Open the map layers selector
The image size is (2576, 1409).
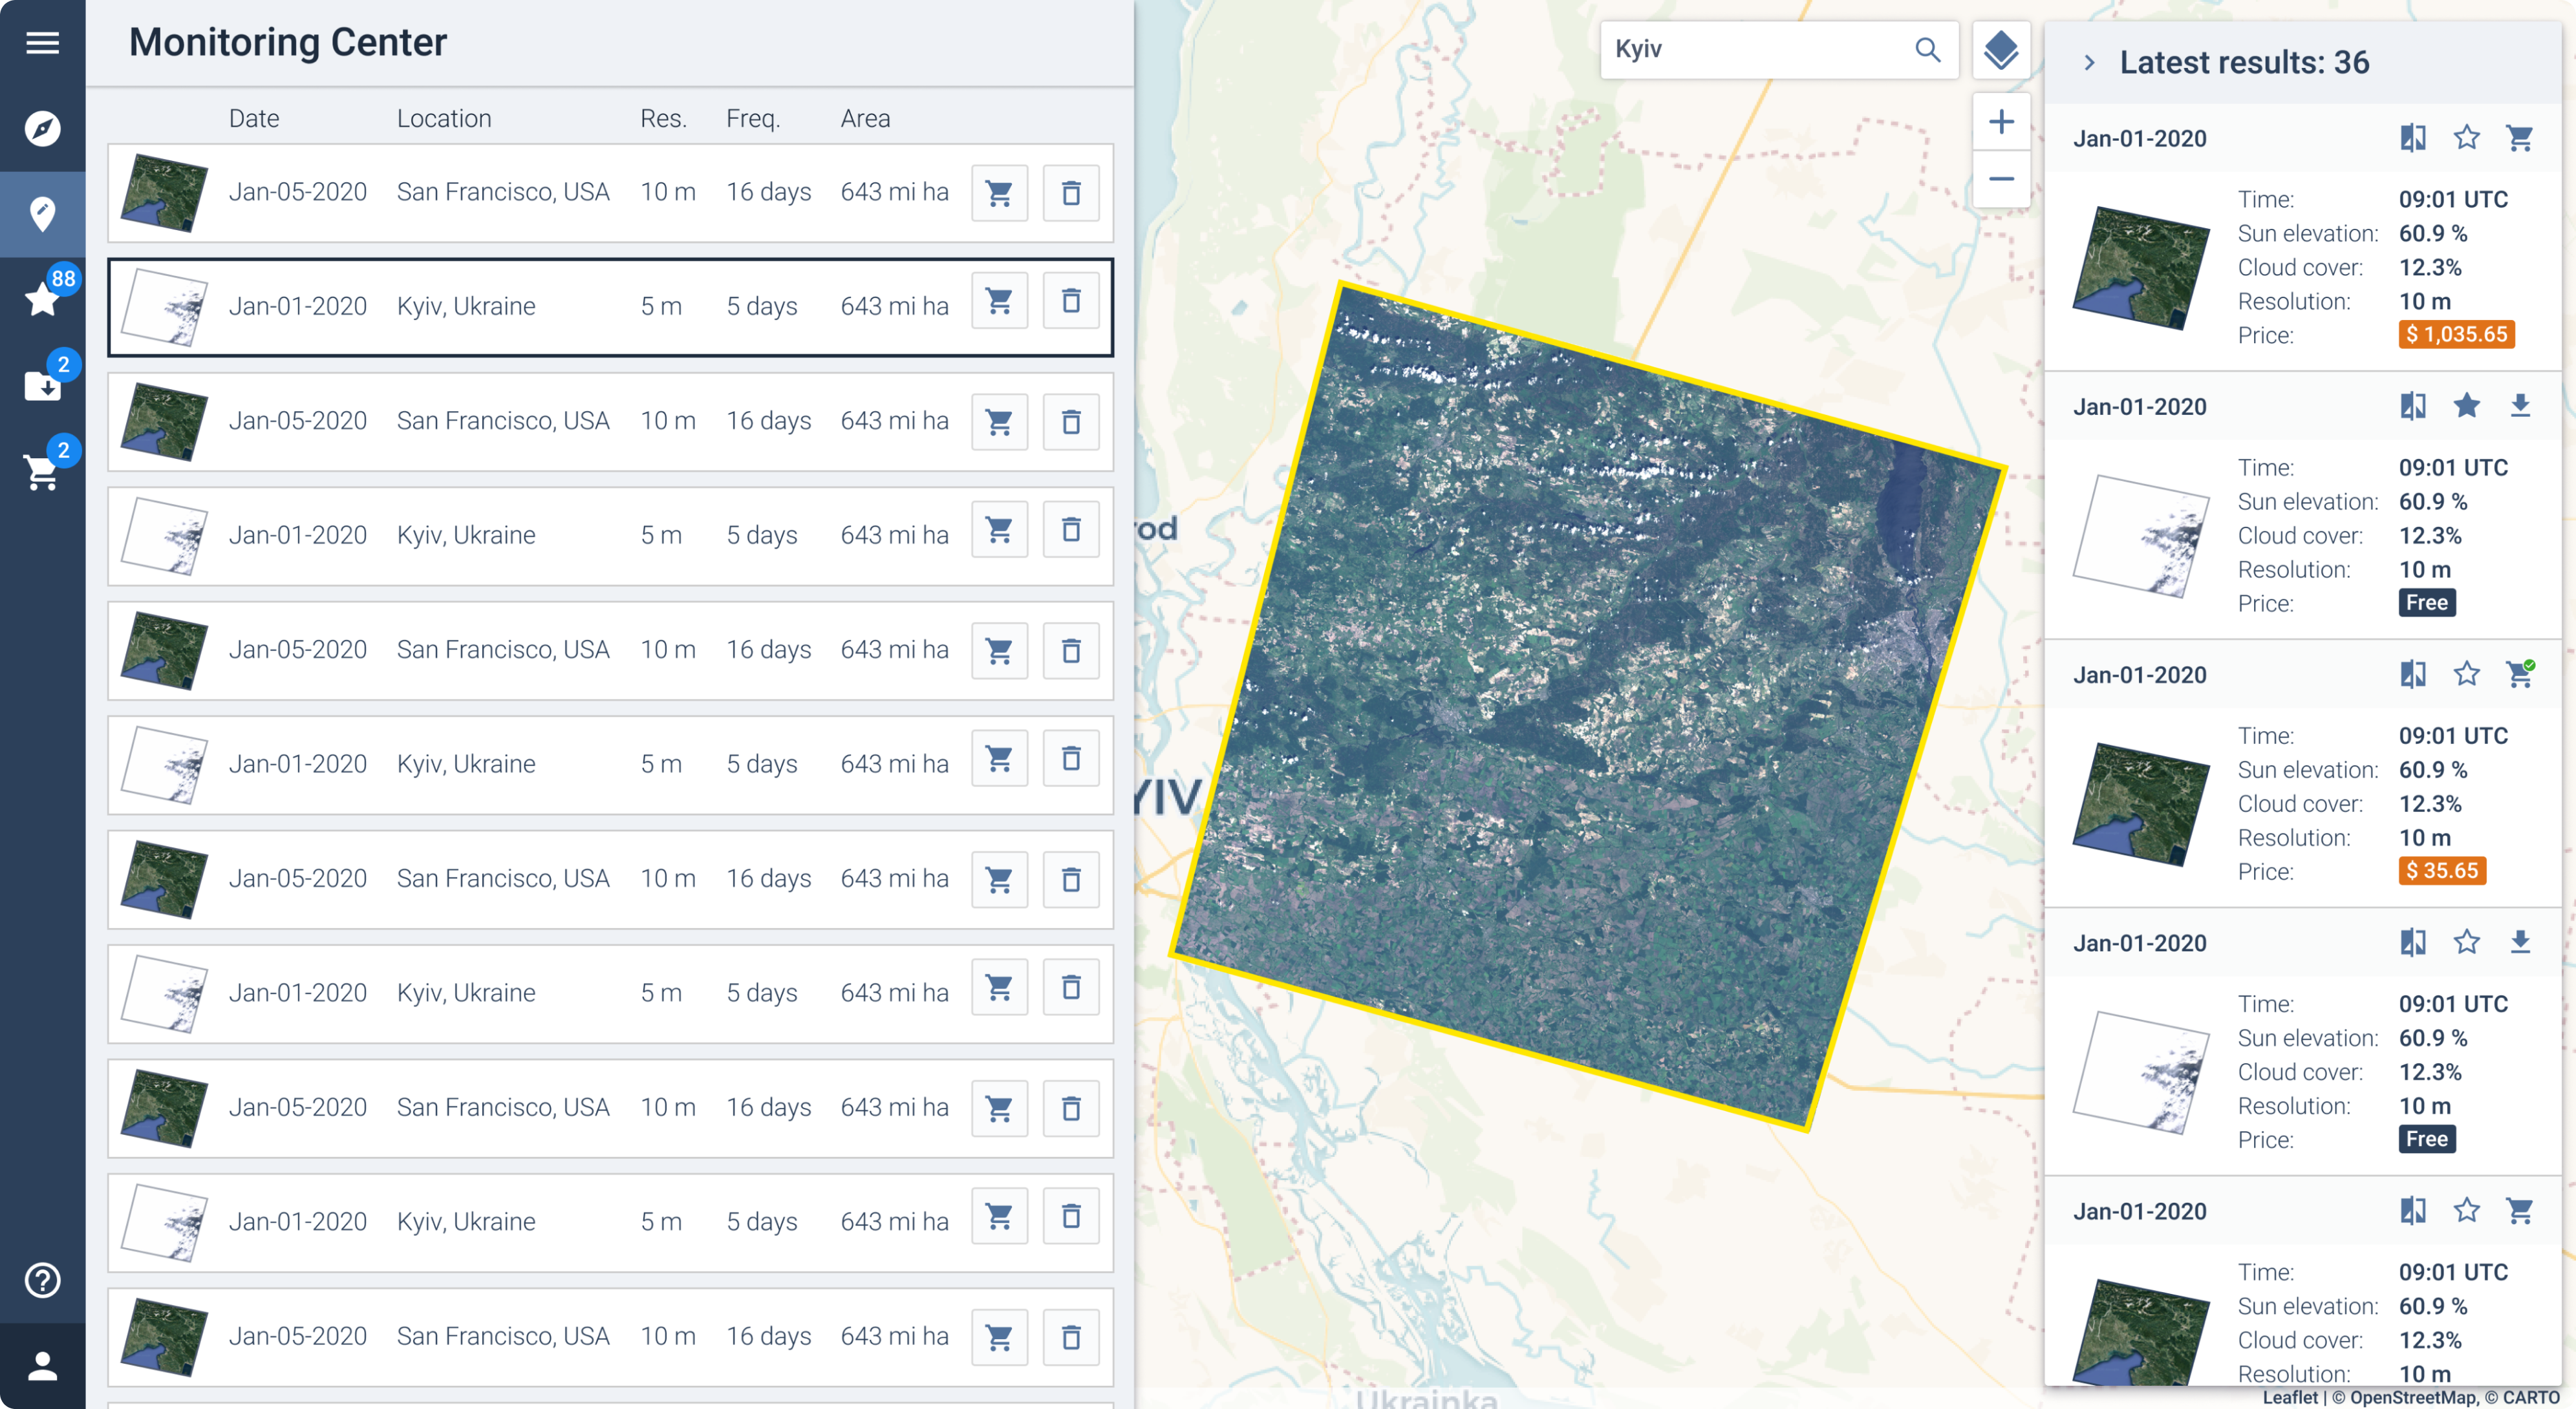[2001, 49]
